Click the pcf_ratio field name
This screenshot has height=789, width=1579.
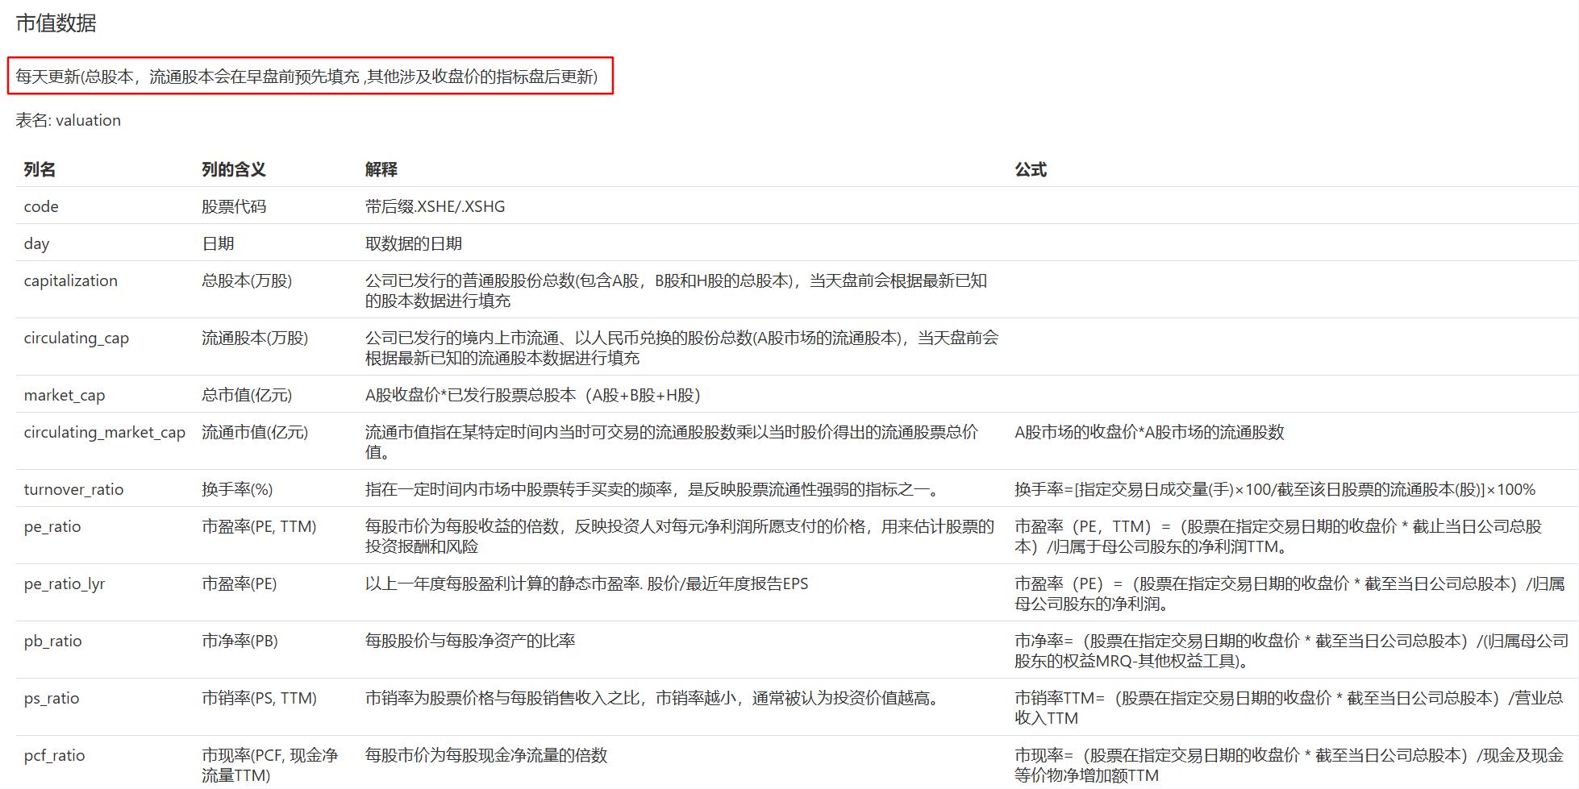click(54, 755)
